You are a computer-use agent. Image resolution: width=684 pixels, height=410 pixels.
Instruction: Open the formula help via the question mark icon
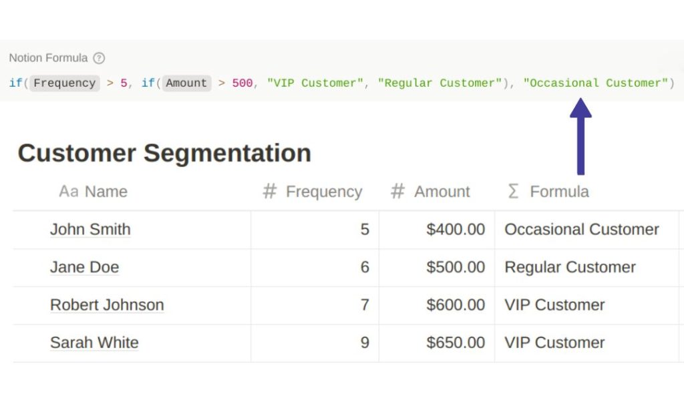coord(98,58)
